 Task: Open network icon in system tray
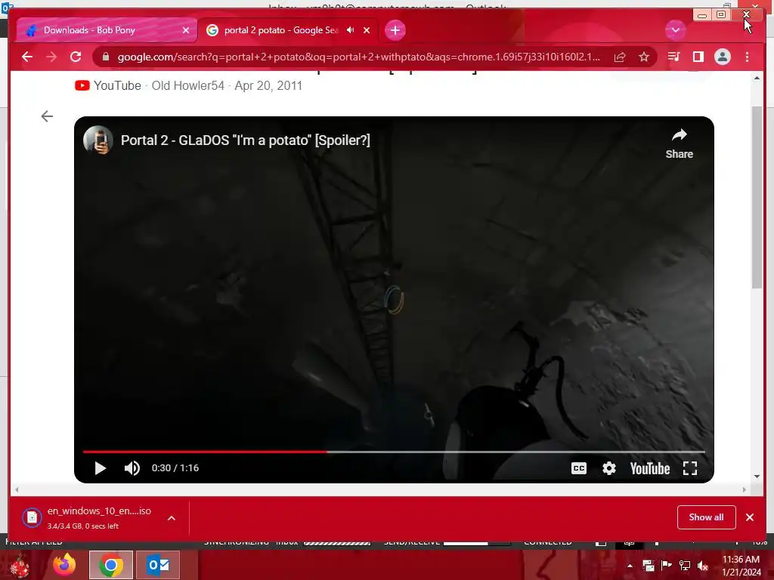pos(685,566)
